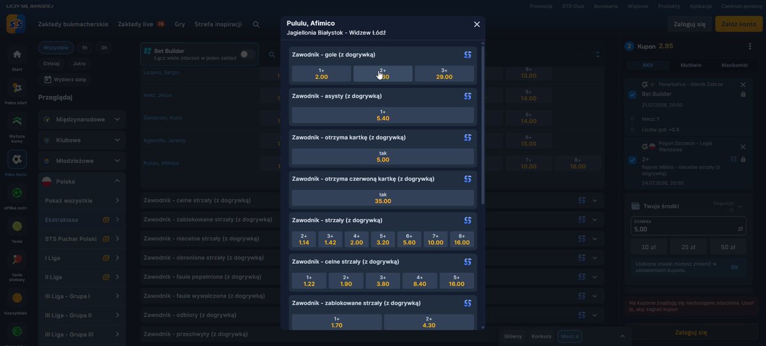Select Koszykówka sidebar icon
Screen dimensions: 766x346
click(x=17, y=303)
